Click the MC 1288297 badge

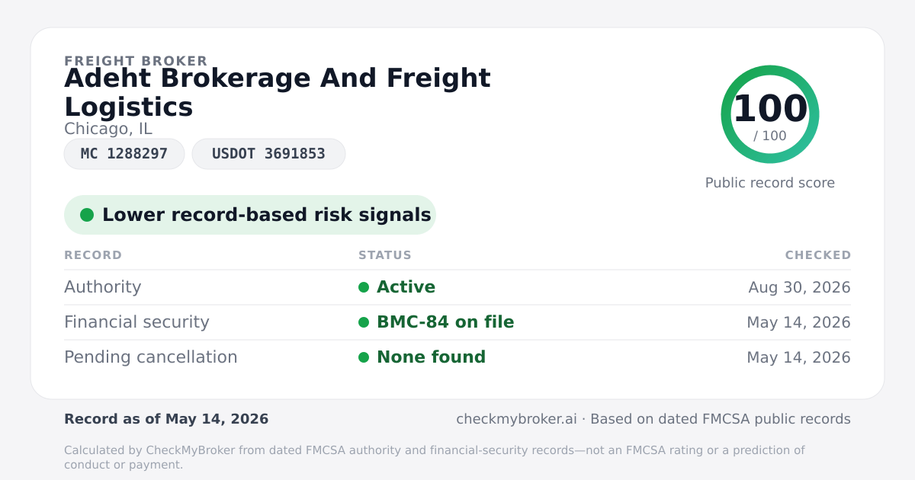coord(124,154)
